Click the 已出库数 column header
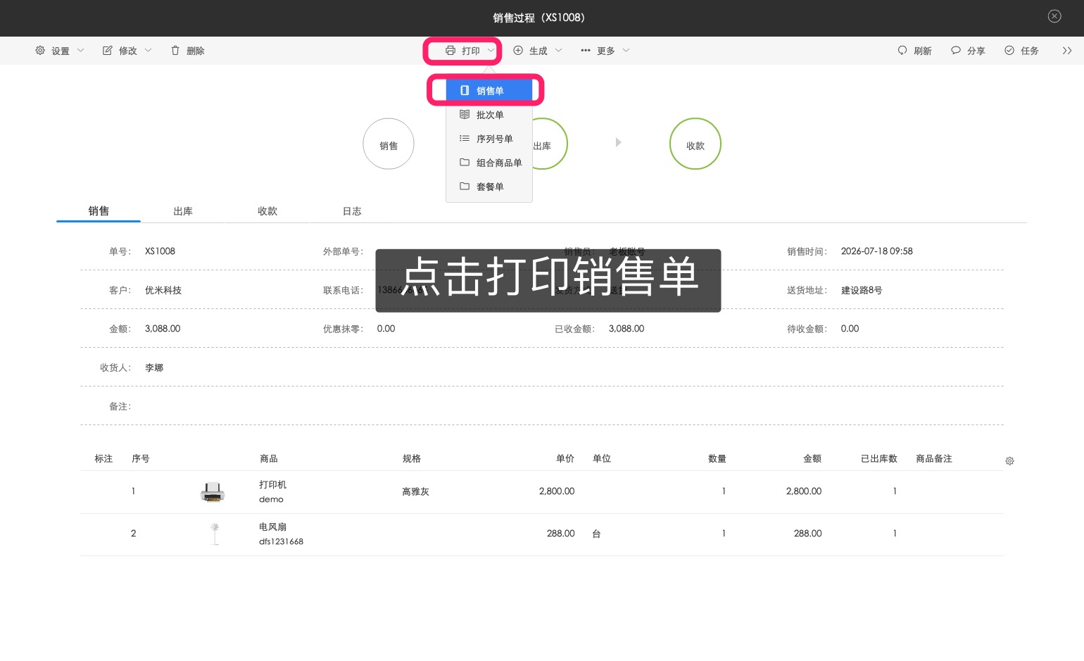 pyautogui.click(x=879, y=459)
